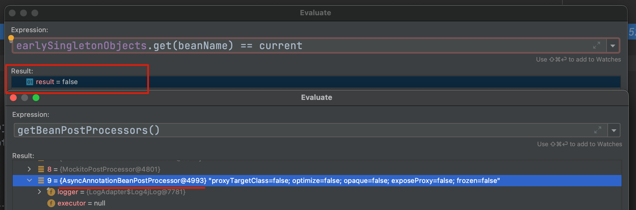The height and width of the screenshot is (210, 636).
Task: Expand the getBeanPostProcessors() expression editor
Action: 597,130
